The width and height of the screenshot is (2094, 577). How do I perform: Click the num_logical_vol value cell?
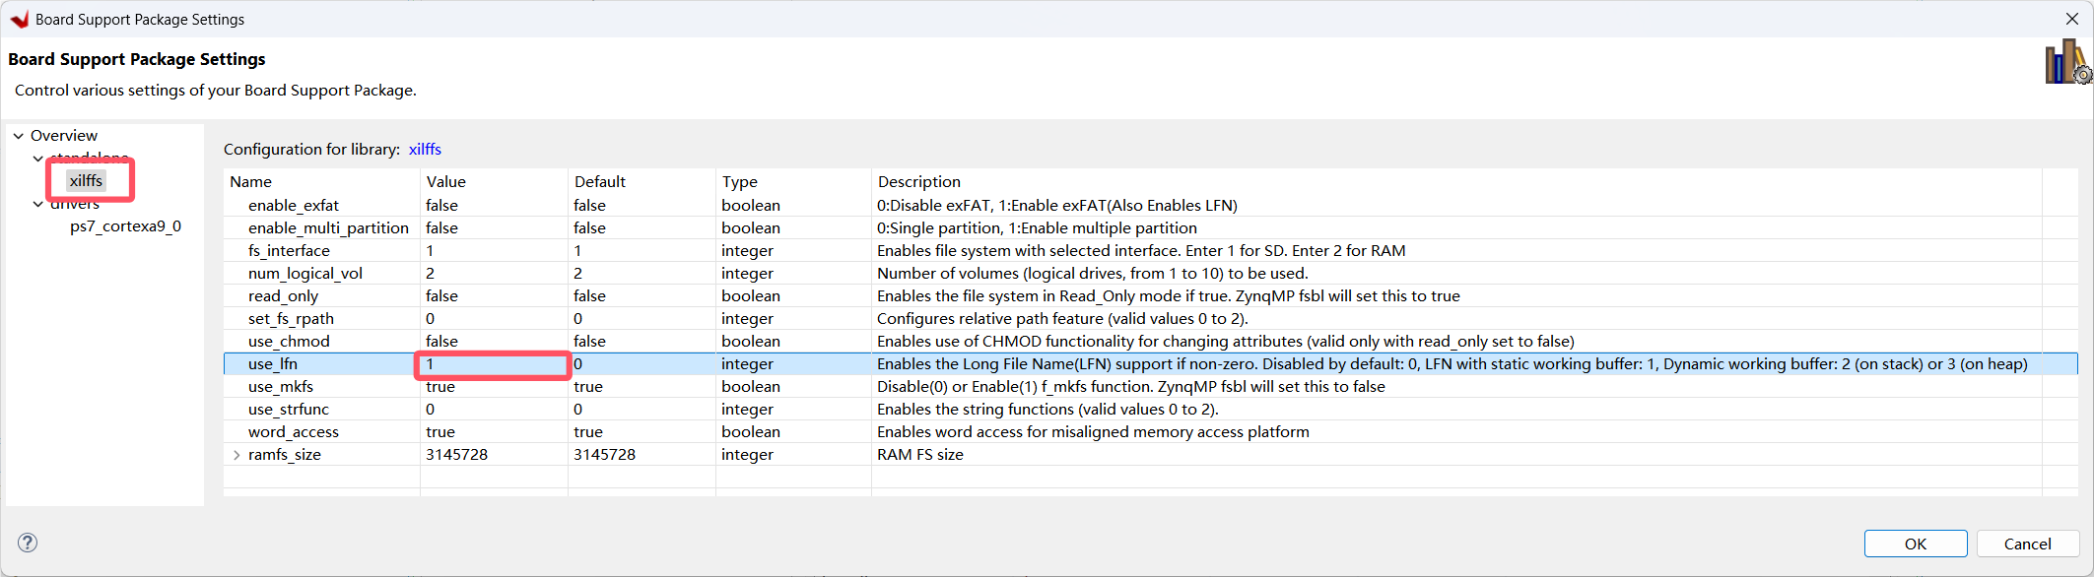(494, 274)
